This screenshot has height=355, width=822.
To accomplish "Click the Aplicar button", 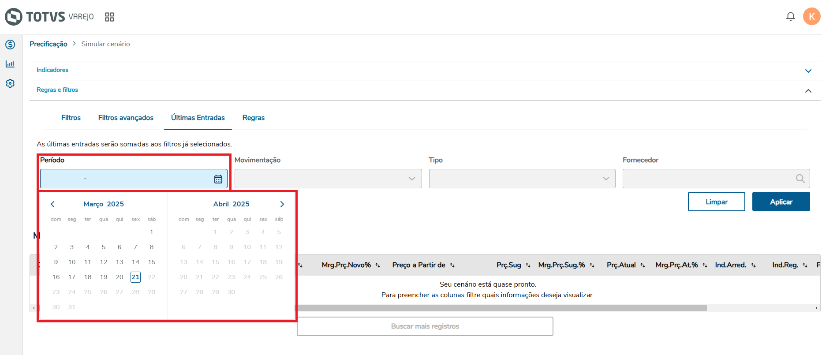I will click(x=781, y=202).
